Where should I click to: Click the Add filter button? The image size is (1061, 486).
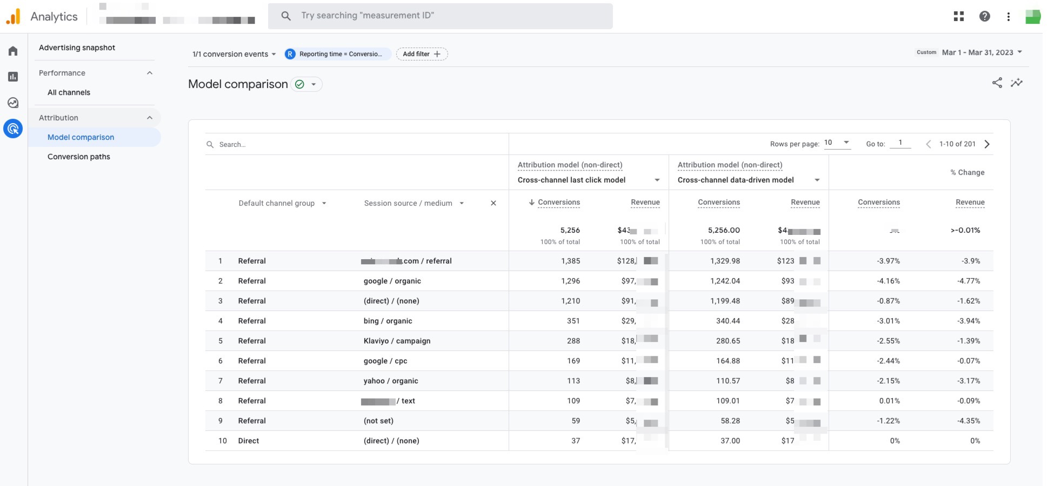coord(422,54)
